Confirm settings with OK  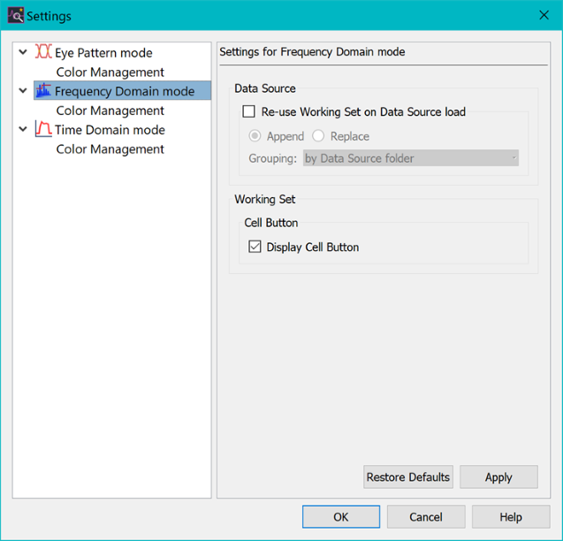pos(341,517)
